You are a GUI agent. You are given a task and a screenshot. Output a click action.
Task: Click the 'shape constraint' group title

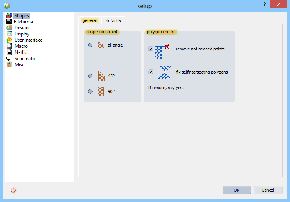pyautogui.click(x=102, y=32)
